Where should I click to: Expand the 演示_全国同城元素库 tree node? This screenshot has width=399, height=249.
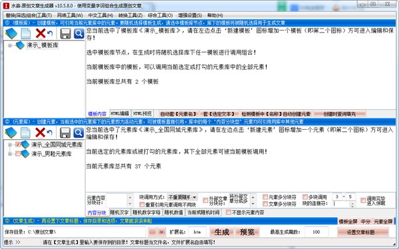coord(10,144)
